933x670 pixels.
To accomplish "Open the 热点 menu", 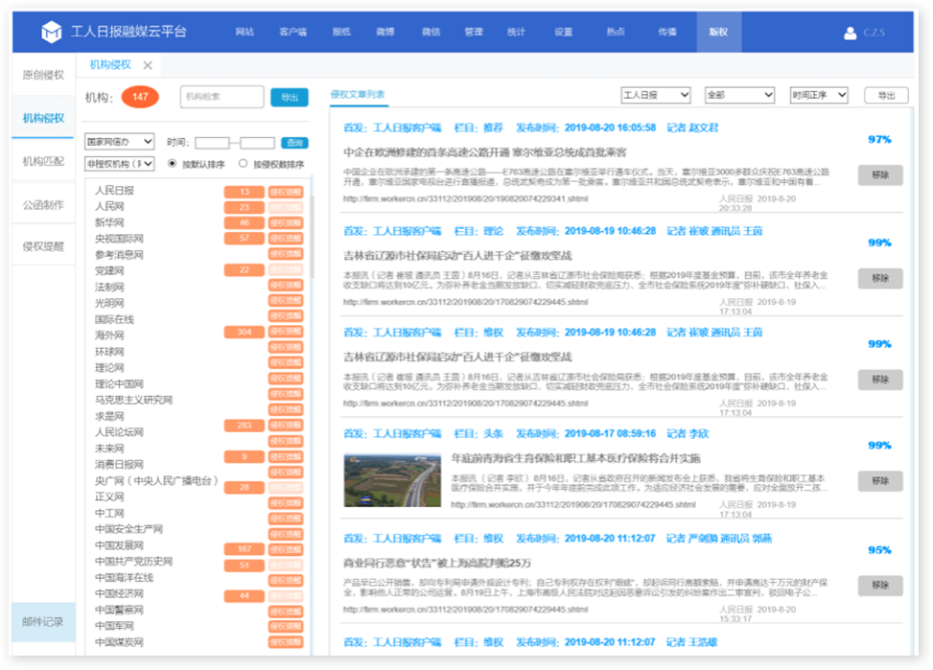I will 616,33.
